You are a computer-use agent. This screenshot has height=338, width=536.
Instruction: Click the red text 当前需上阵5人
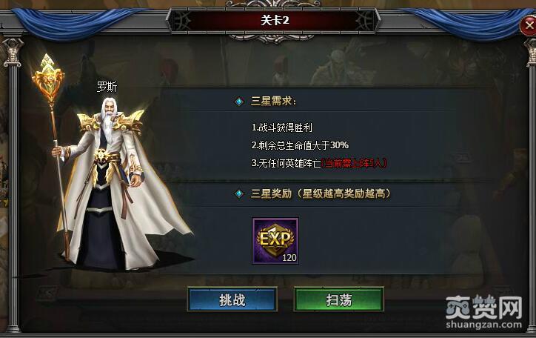click(354, 163)
